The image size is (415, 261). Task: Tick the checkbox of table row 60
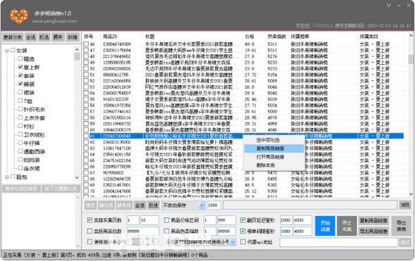[x=86, y=130]
